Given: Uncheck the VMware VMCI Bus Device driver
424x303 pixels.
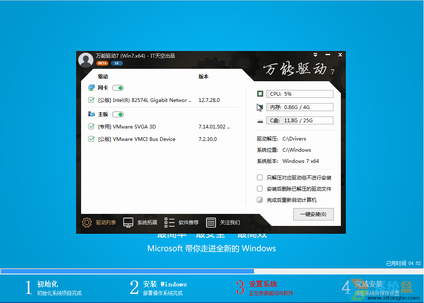Looking at the screenshot, I should (91, 139).
